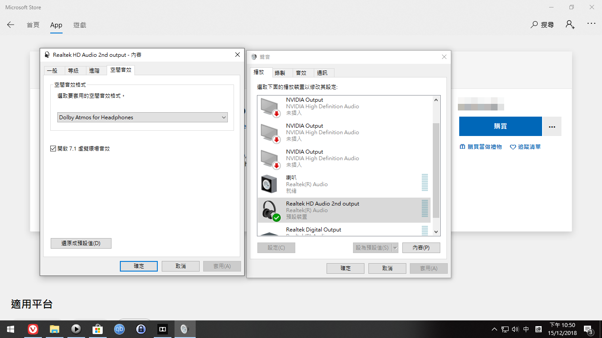Image resolution: width=602 pixels, height=338 pixels.
Task: Launch Vivaldi browser from taskbar
Action: tap(33, 329)
